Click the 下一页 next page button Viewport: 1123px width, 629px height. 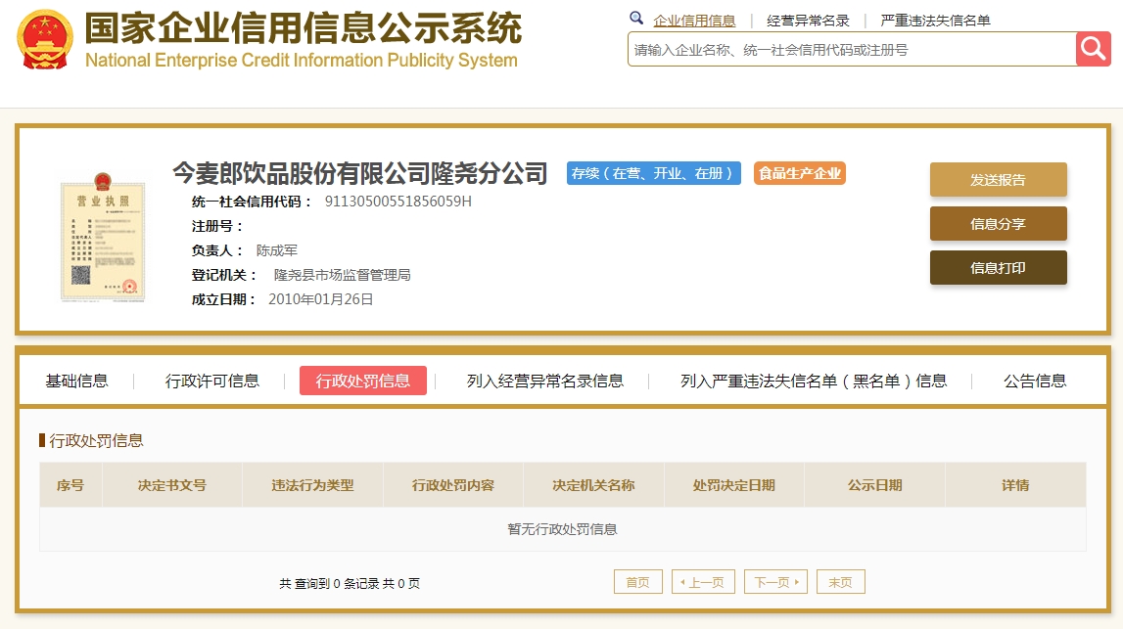tap(776, 582)
